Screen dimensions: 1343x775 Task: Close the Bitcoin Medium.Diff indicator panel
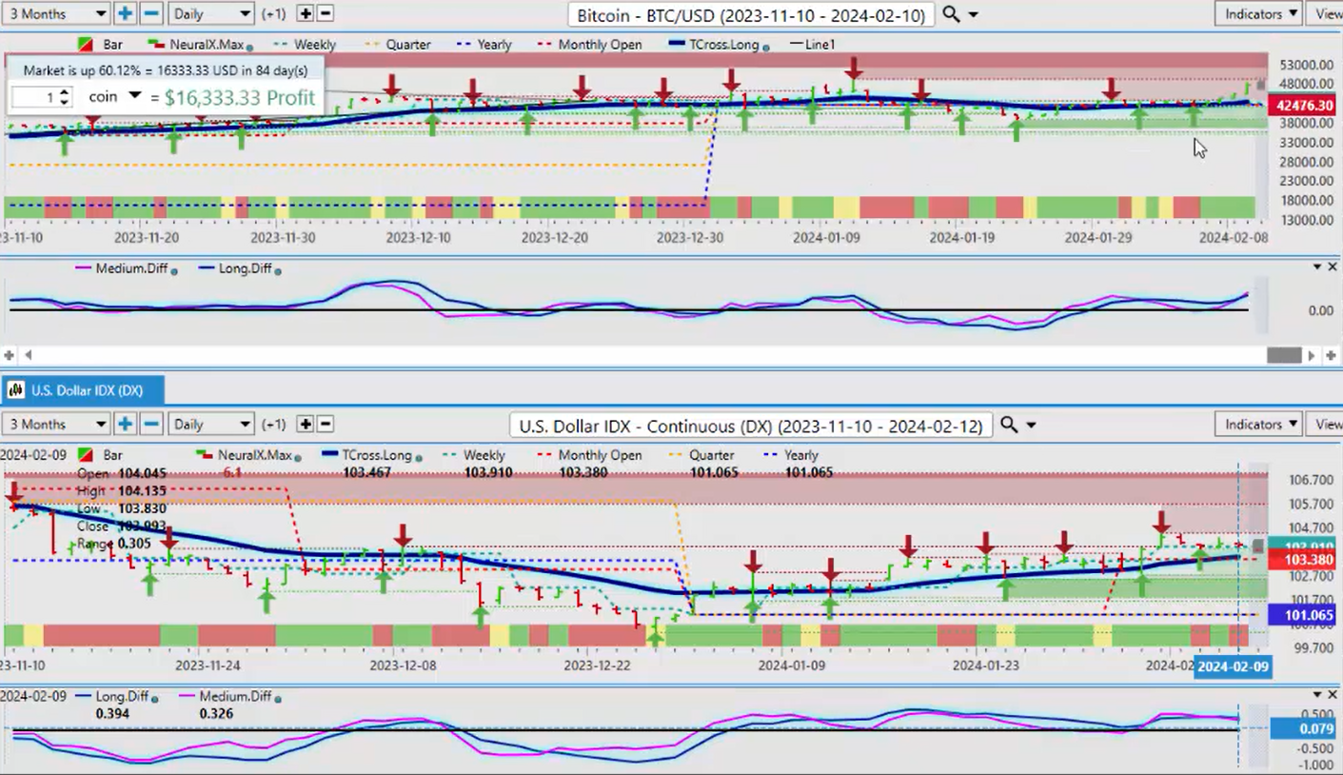coord(1333,268)
